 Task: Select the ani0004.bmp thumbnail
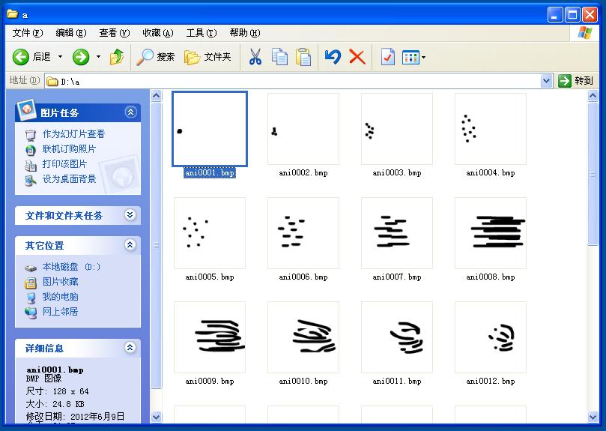[x=491, y=129]
